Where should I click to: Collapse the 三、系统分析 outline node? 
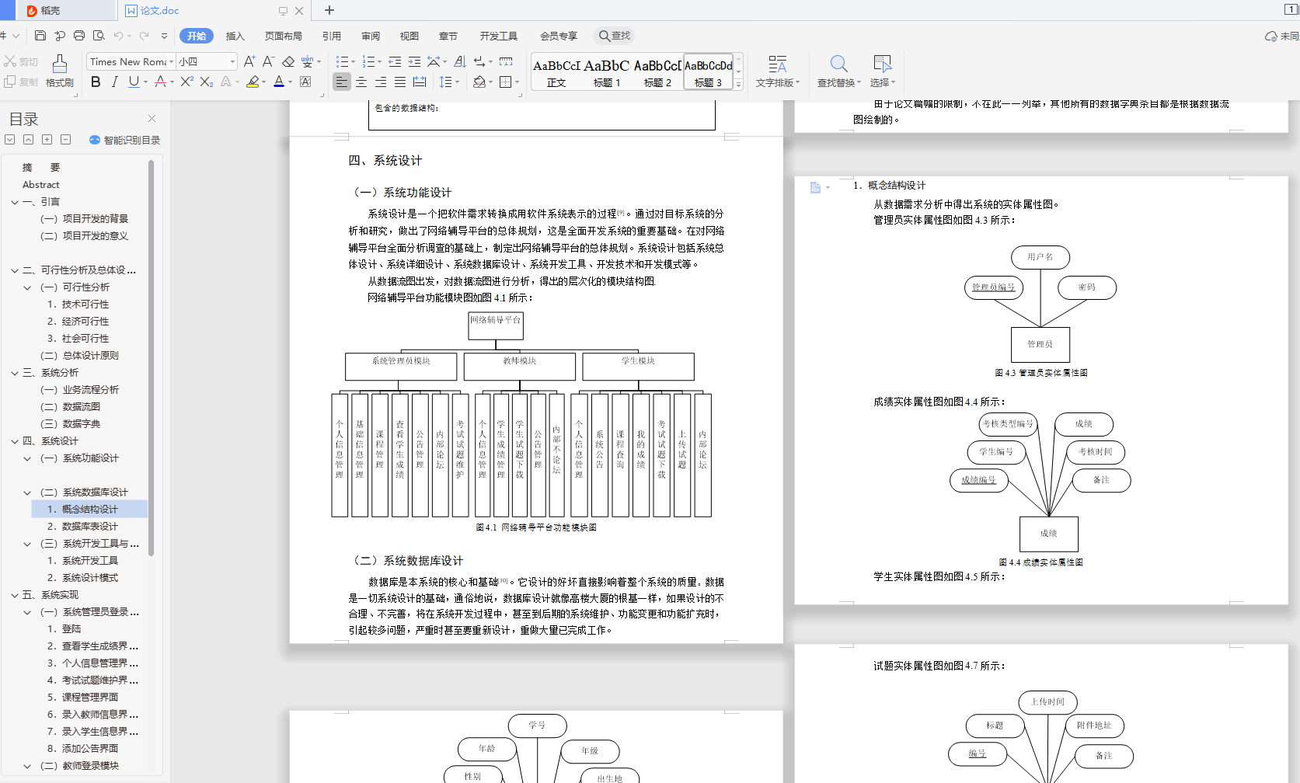[x=15, y=373]
